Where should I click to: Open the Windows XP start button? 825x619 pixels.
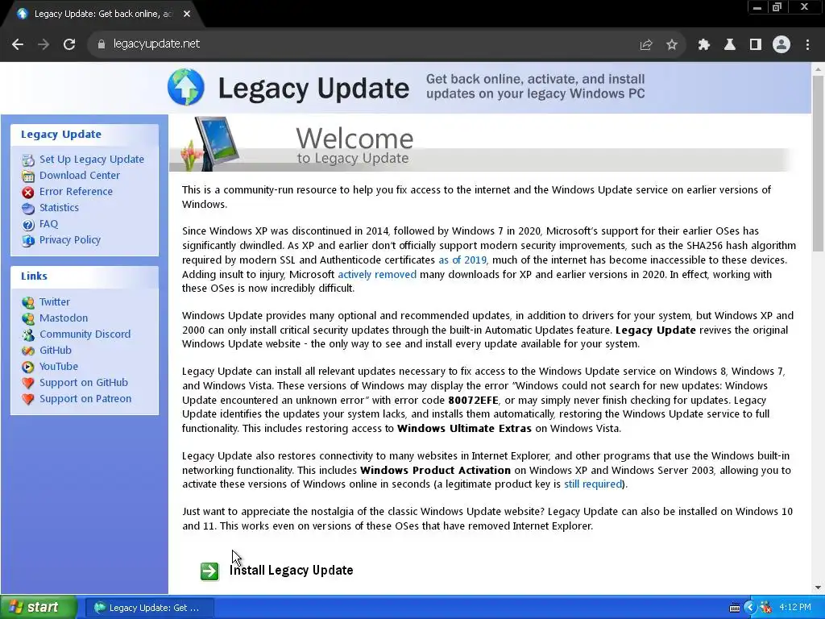coord(39,607)
